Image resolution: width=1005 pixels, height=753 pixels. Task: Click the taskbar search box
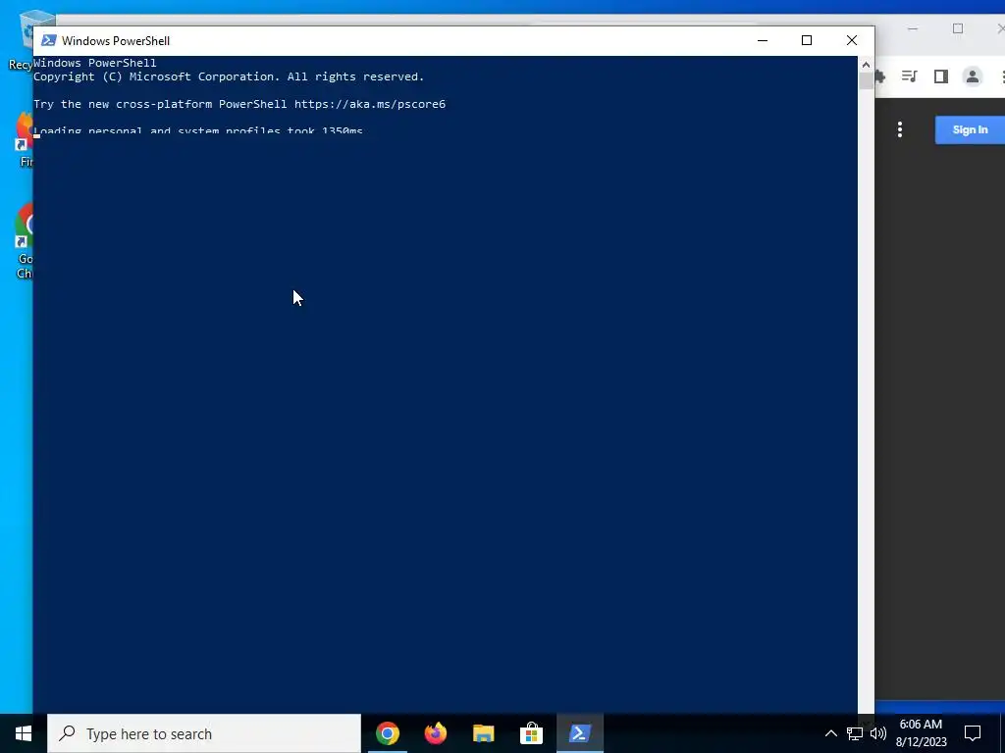[204, 733]
